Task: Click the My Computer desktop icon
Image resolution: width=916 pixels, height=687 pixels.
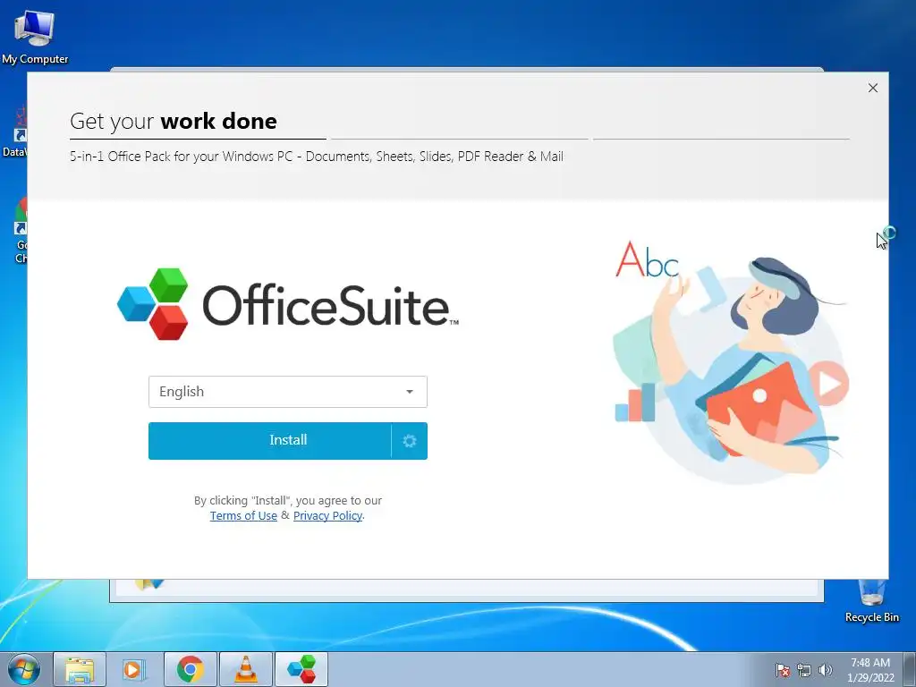Action: 35,38
